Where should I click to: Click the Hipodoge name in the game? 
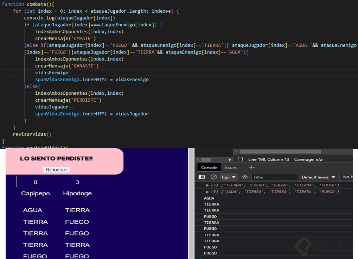point(77,194)
